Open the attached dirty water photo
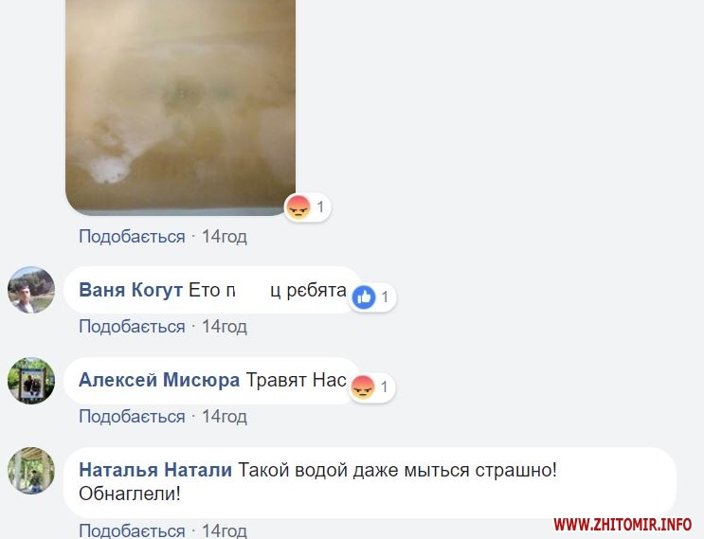 coord(180,108)
